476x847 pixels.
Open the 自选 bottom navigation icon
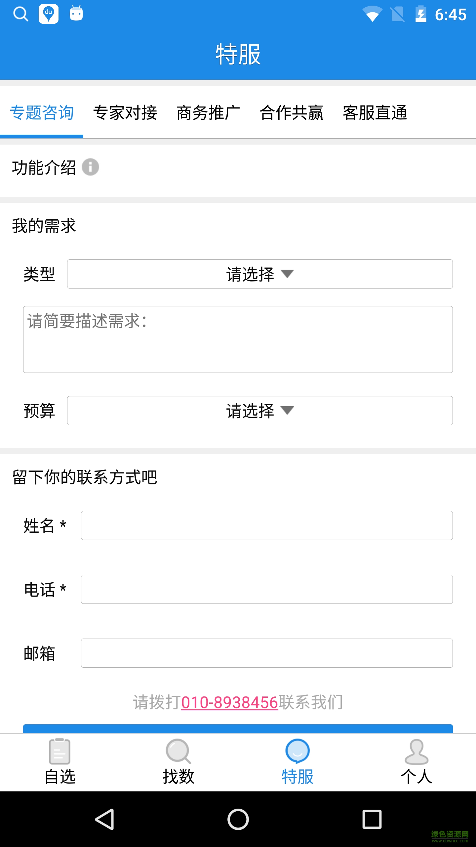(60, 751)
